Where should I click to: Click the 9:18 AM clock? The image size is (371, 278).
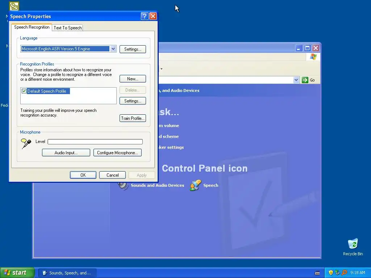tap(358, 273)
